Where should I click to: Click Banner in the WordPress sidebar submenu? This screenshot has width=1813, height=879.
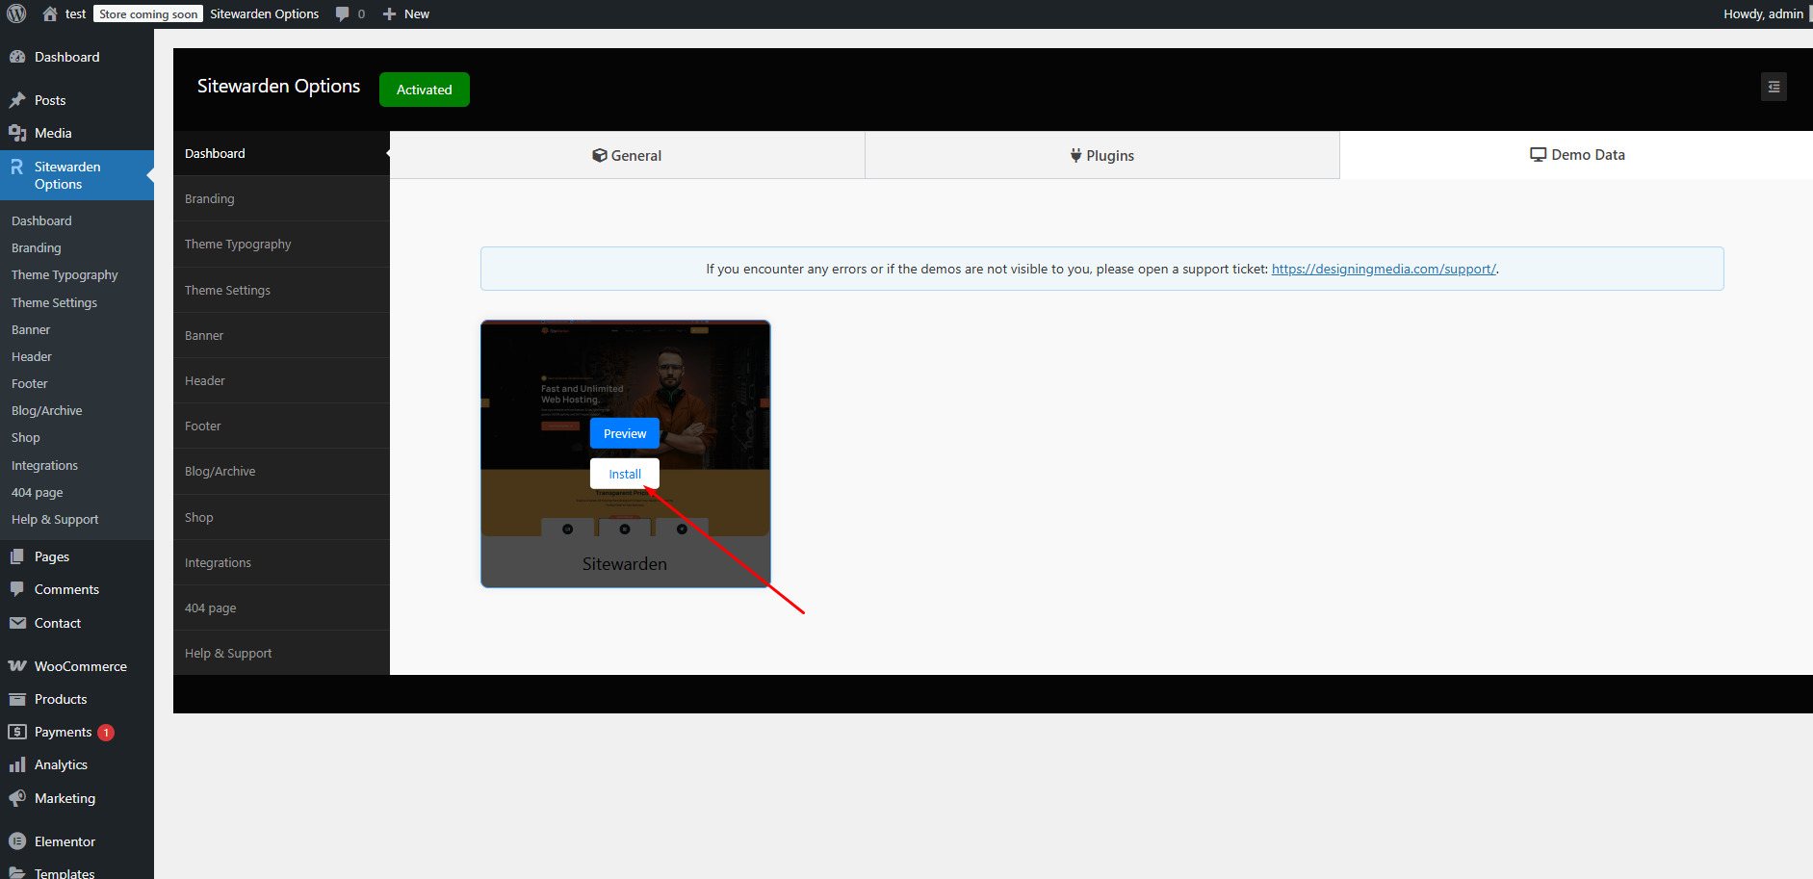click(x=31, y=329)
